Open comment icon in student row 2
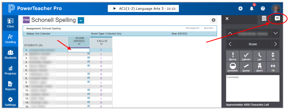Screen dimensions: 291x109 88,54
